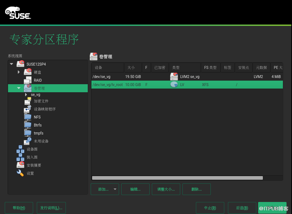The height and width of the screenshot is (214, 292).
Task: Click the LVM2 se_vg volume group icon
Action: click(174, 77)
